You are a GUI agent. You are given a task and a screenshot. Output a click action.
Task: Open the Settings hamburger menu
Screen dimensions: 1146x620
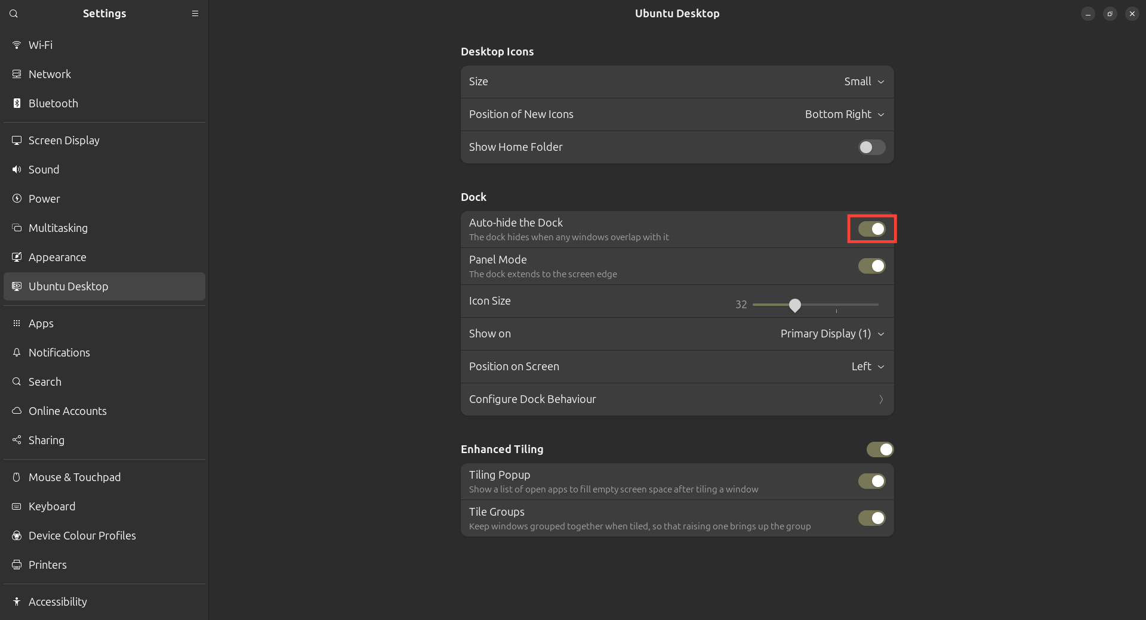pyautogui.click(x=195, y=14)
